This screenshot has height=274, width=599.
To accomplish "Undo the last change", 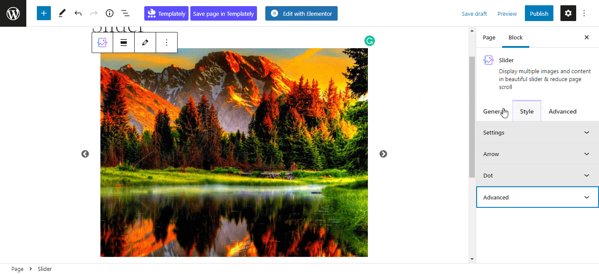I will (x=78, y=13).
